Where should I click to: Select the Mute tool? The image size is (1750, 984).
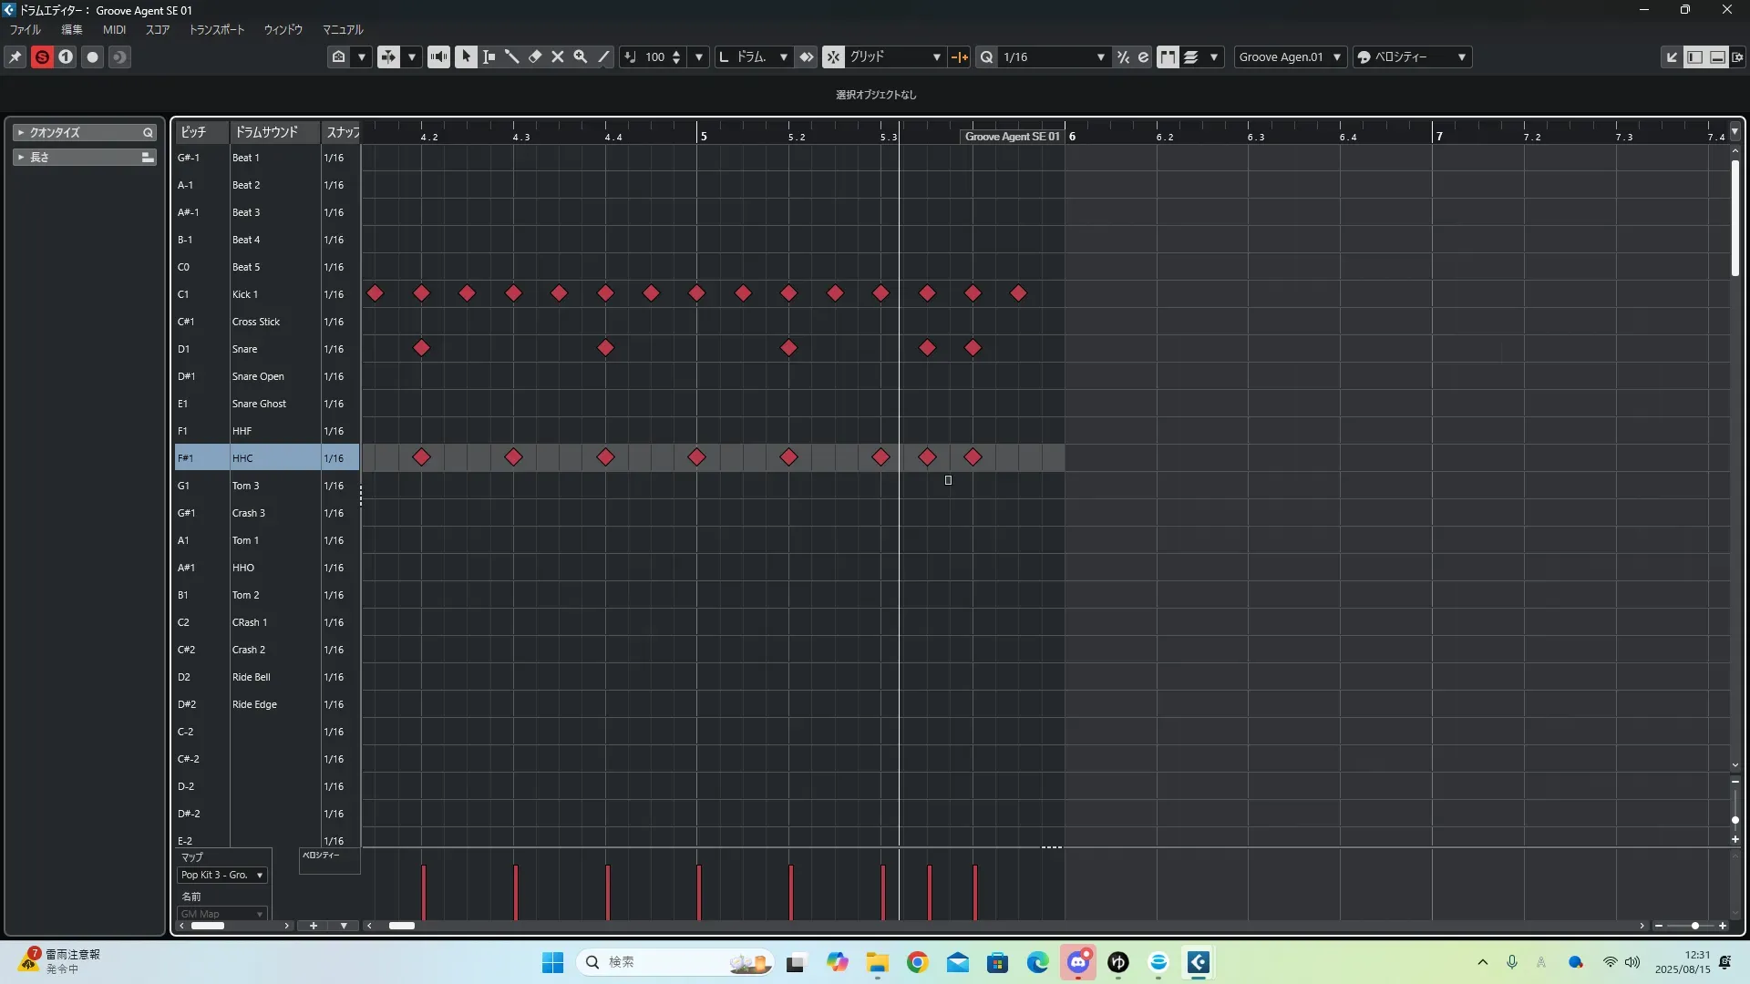558,56
